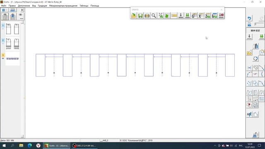The height and width of the screenshot is (149, 265).
Task: Open Microsoft Edge from taskbar
Action: [x=30, y=145]
